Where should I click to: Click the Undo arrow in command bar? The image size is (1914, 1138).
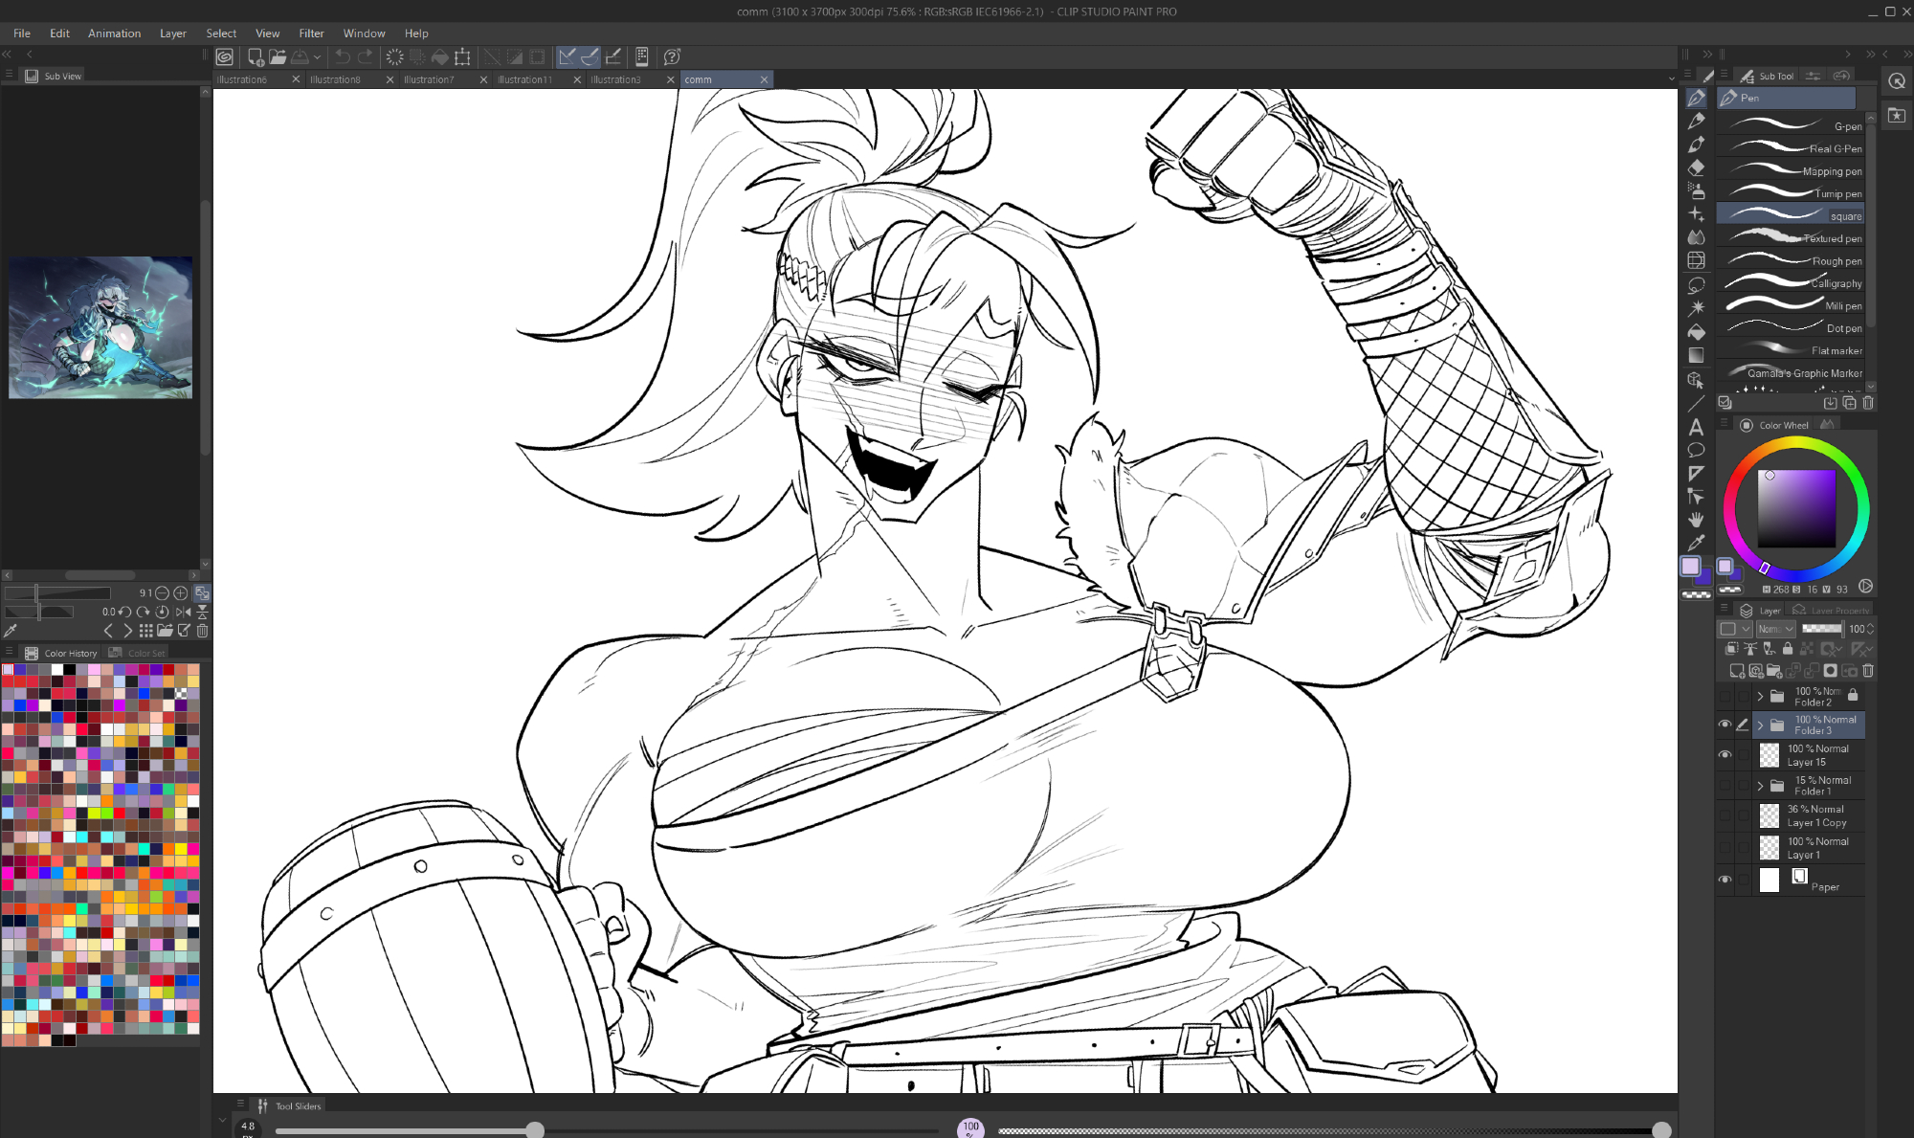[342, 57]
